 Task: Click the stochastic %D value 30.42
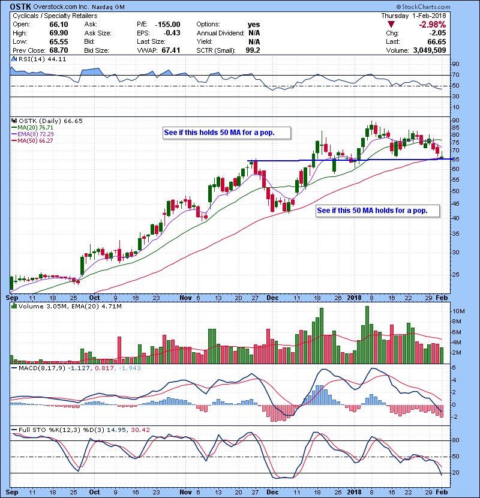click(x=140, y=430)
